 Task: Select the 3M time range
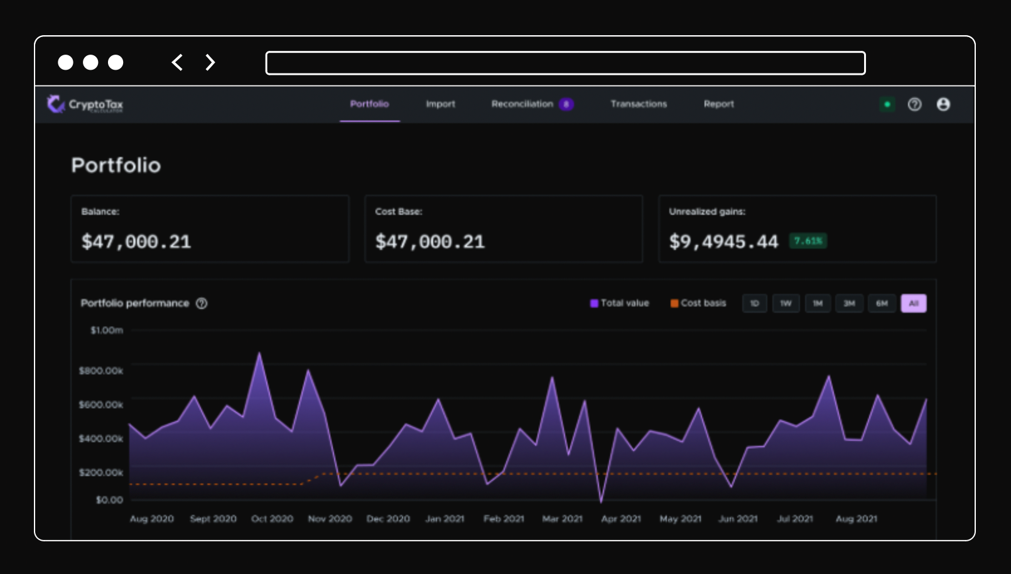coord(849,303)
